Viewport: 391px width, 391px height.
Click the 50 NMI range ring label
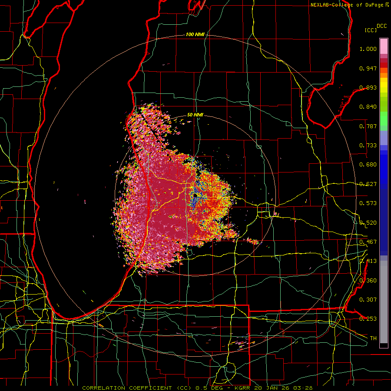tap(195, 115)
